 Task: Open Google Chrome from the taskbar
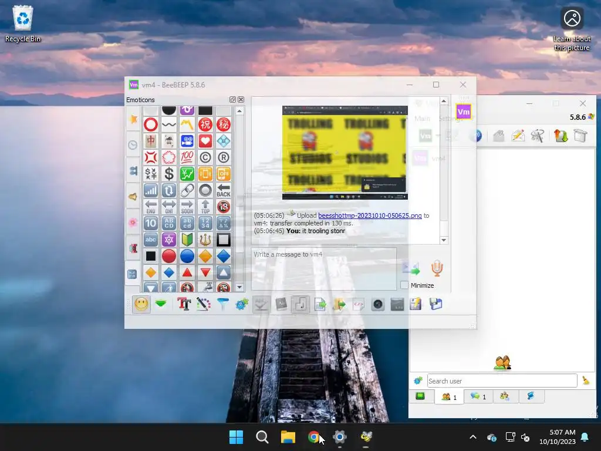point(314,437)
